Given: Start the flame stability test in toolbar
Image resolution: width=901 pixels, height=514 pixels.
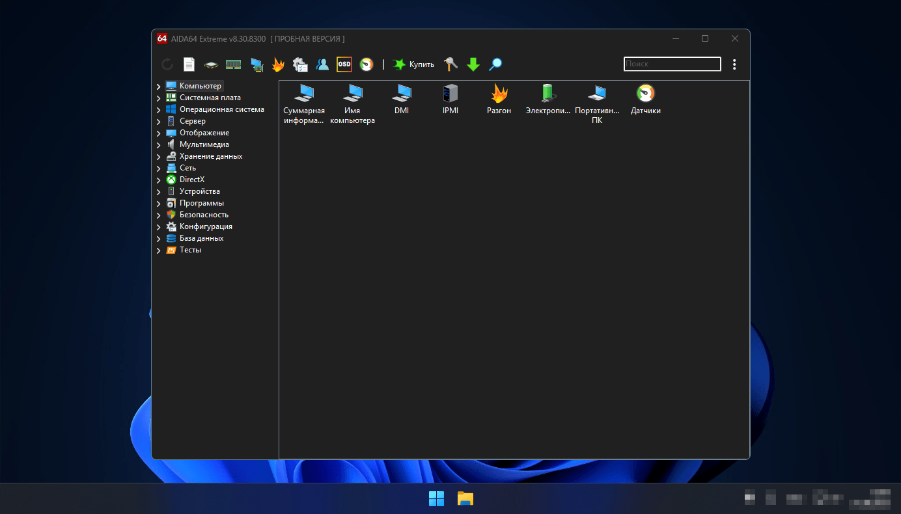Looking at the screenshot, I should coord(278,64).
